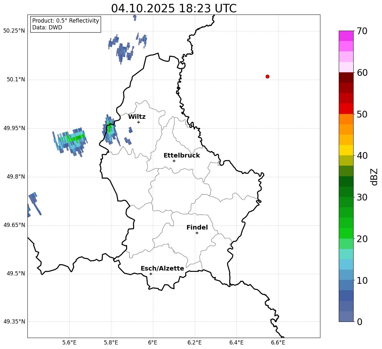Click the Esch/Alzette city label

(162, 268)
